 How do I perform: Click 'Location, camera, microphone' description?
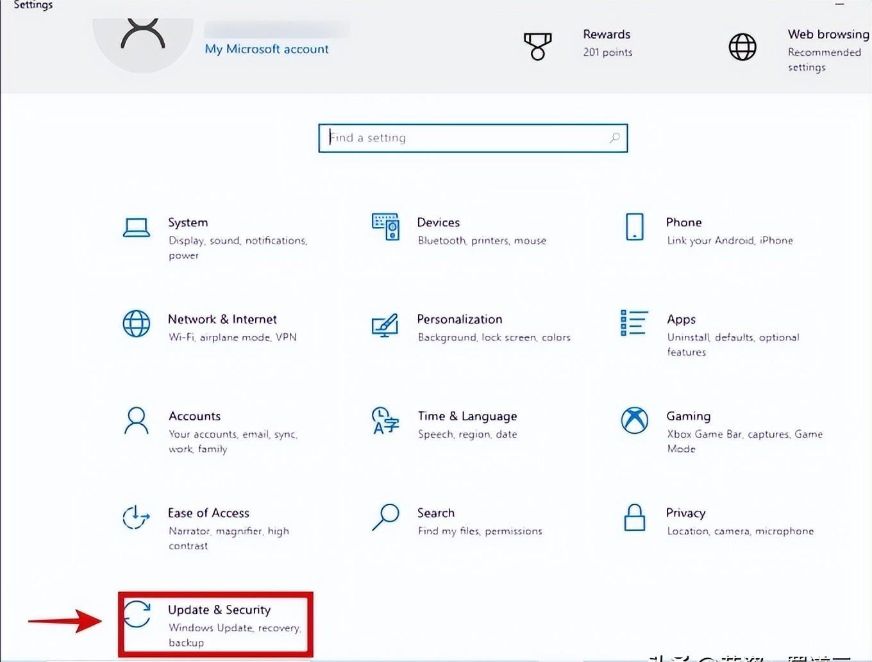(741, 531)
